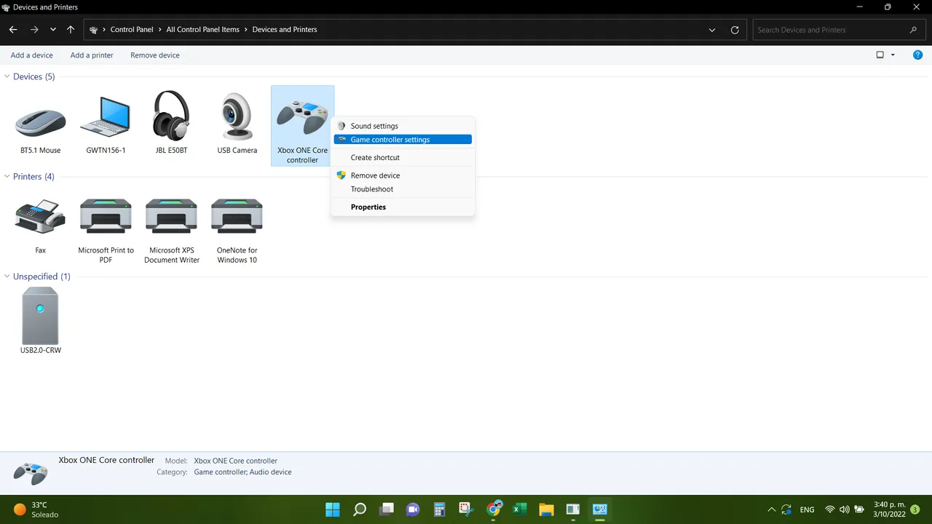This screenshot has height=524, width=932.
Task: Open the clock showing 3:40 p. m.
Action: pos(889,509)
